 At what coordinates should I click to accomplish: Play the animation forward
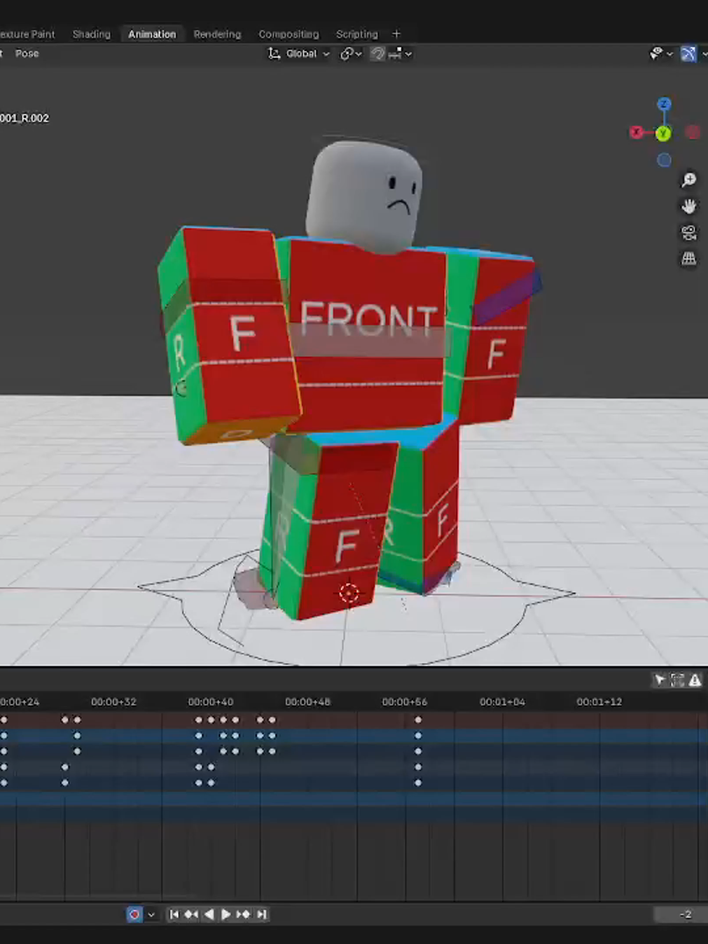tap(226, 914)
